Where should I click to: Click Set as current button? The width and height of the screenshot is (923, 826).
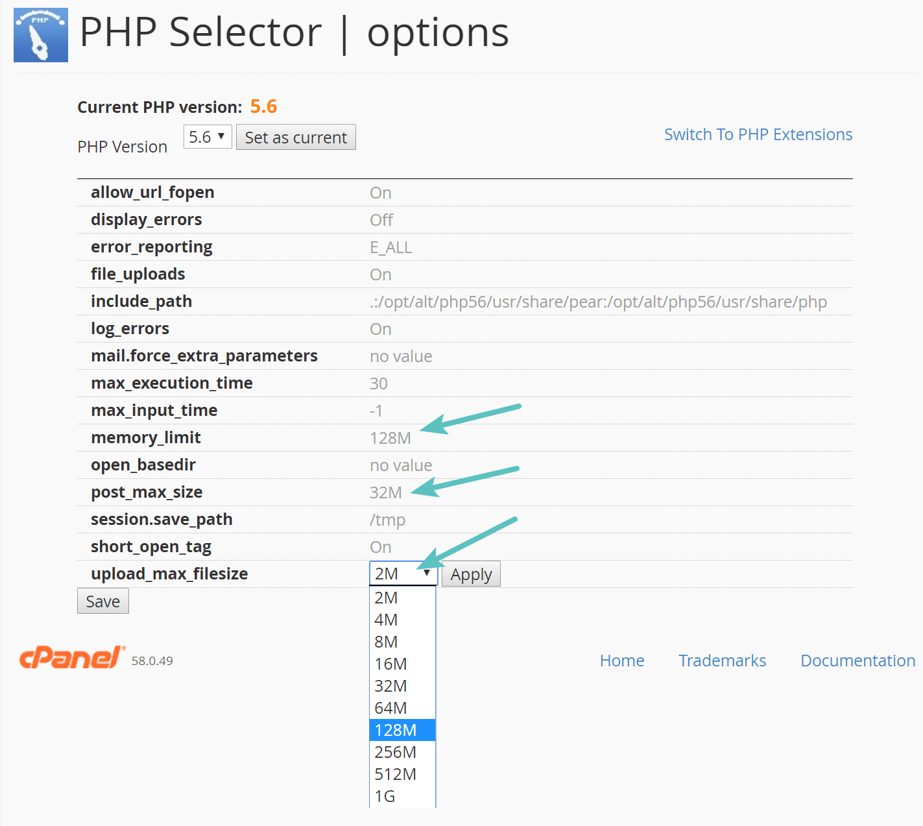[x=296, y=137]
